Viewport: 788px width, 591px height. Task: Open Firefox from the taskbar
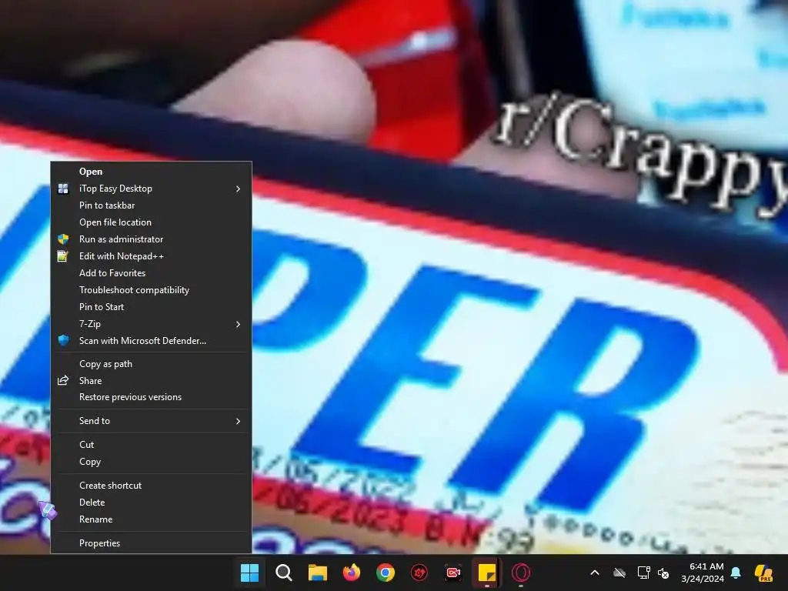[351, 573]
